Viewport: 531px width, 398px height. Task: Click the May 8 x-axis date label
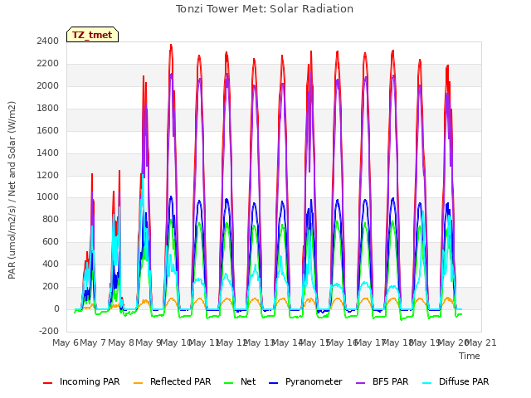(x=120, y=342)
